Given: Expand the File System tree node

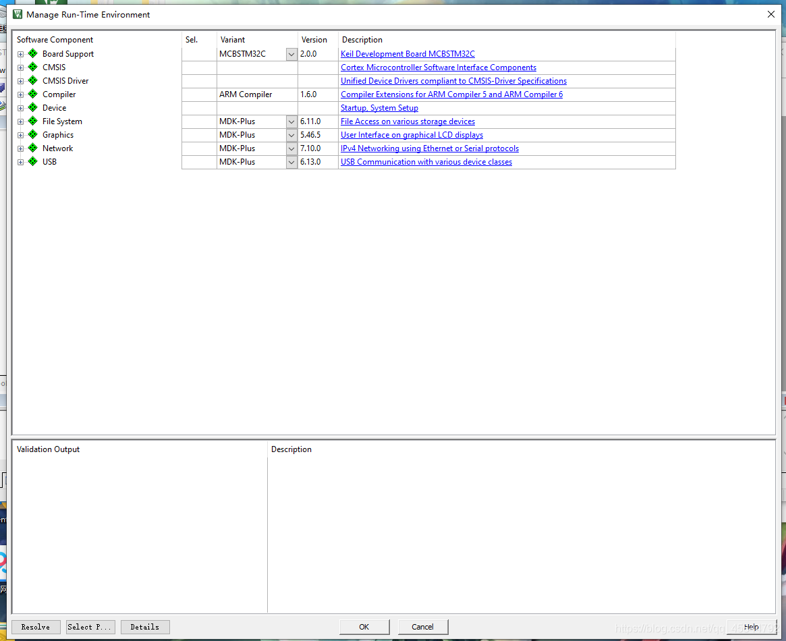Looking at the screenshot, I should 20,121.
